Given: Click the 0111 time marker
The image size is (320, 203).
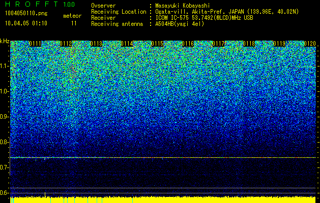Looking at the screenshot, I should [35, 44].
